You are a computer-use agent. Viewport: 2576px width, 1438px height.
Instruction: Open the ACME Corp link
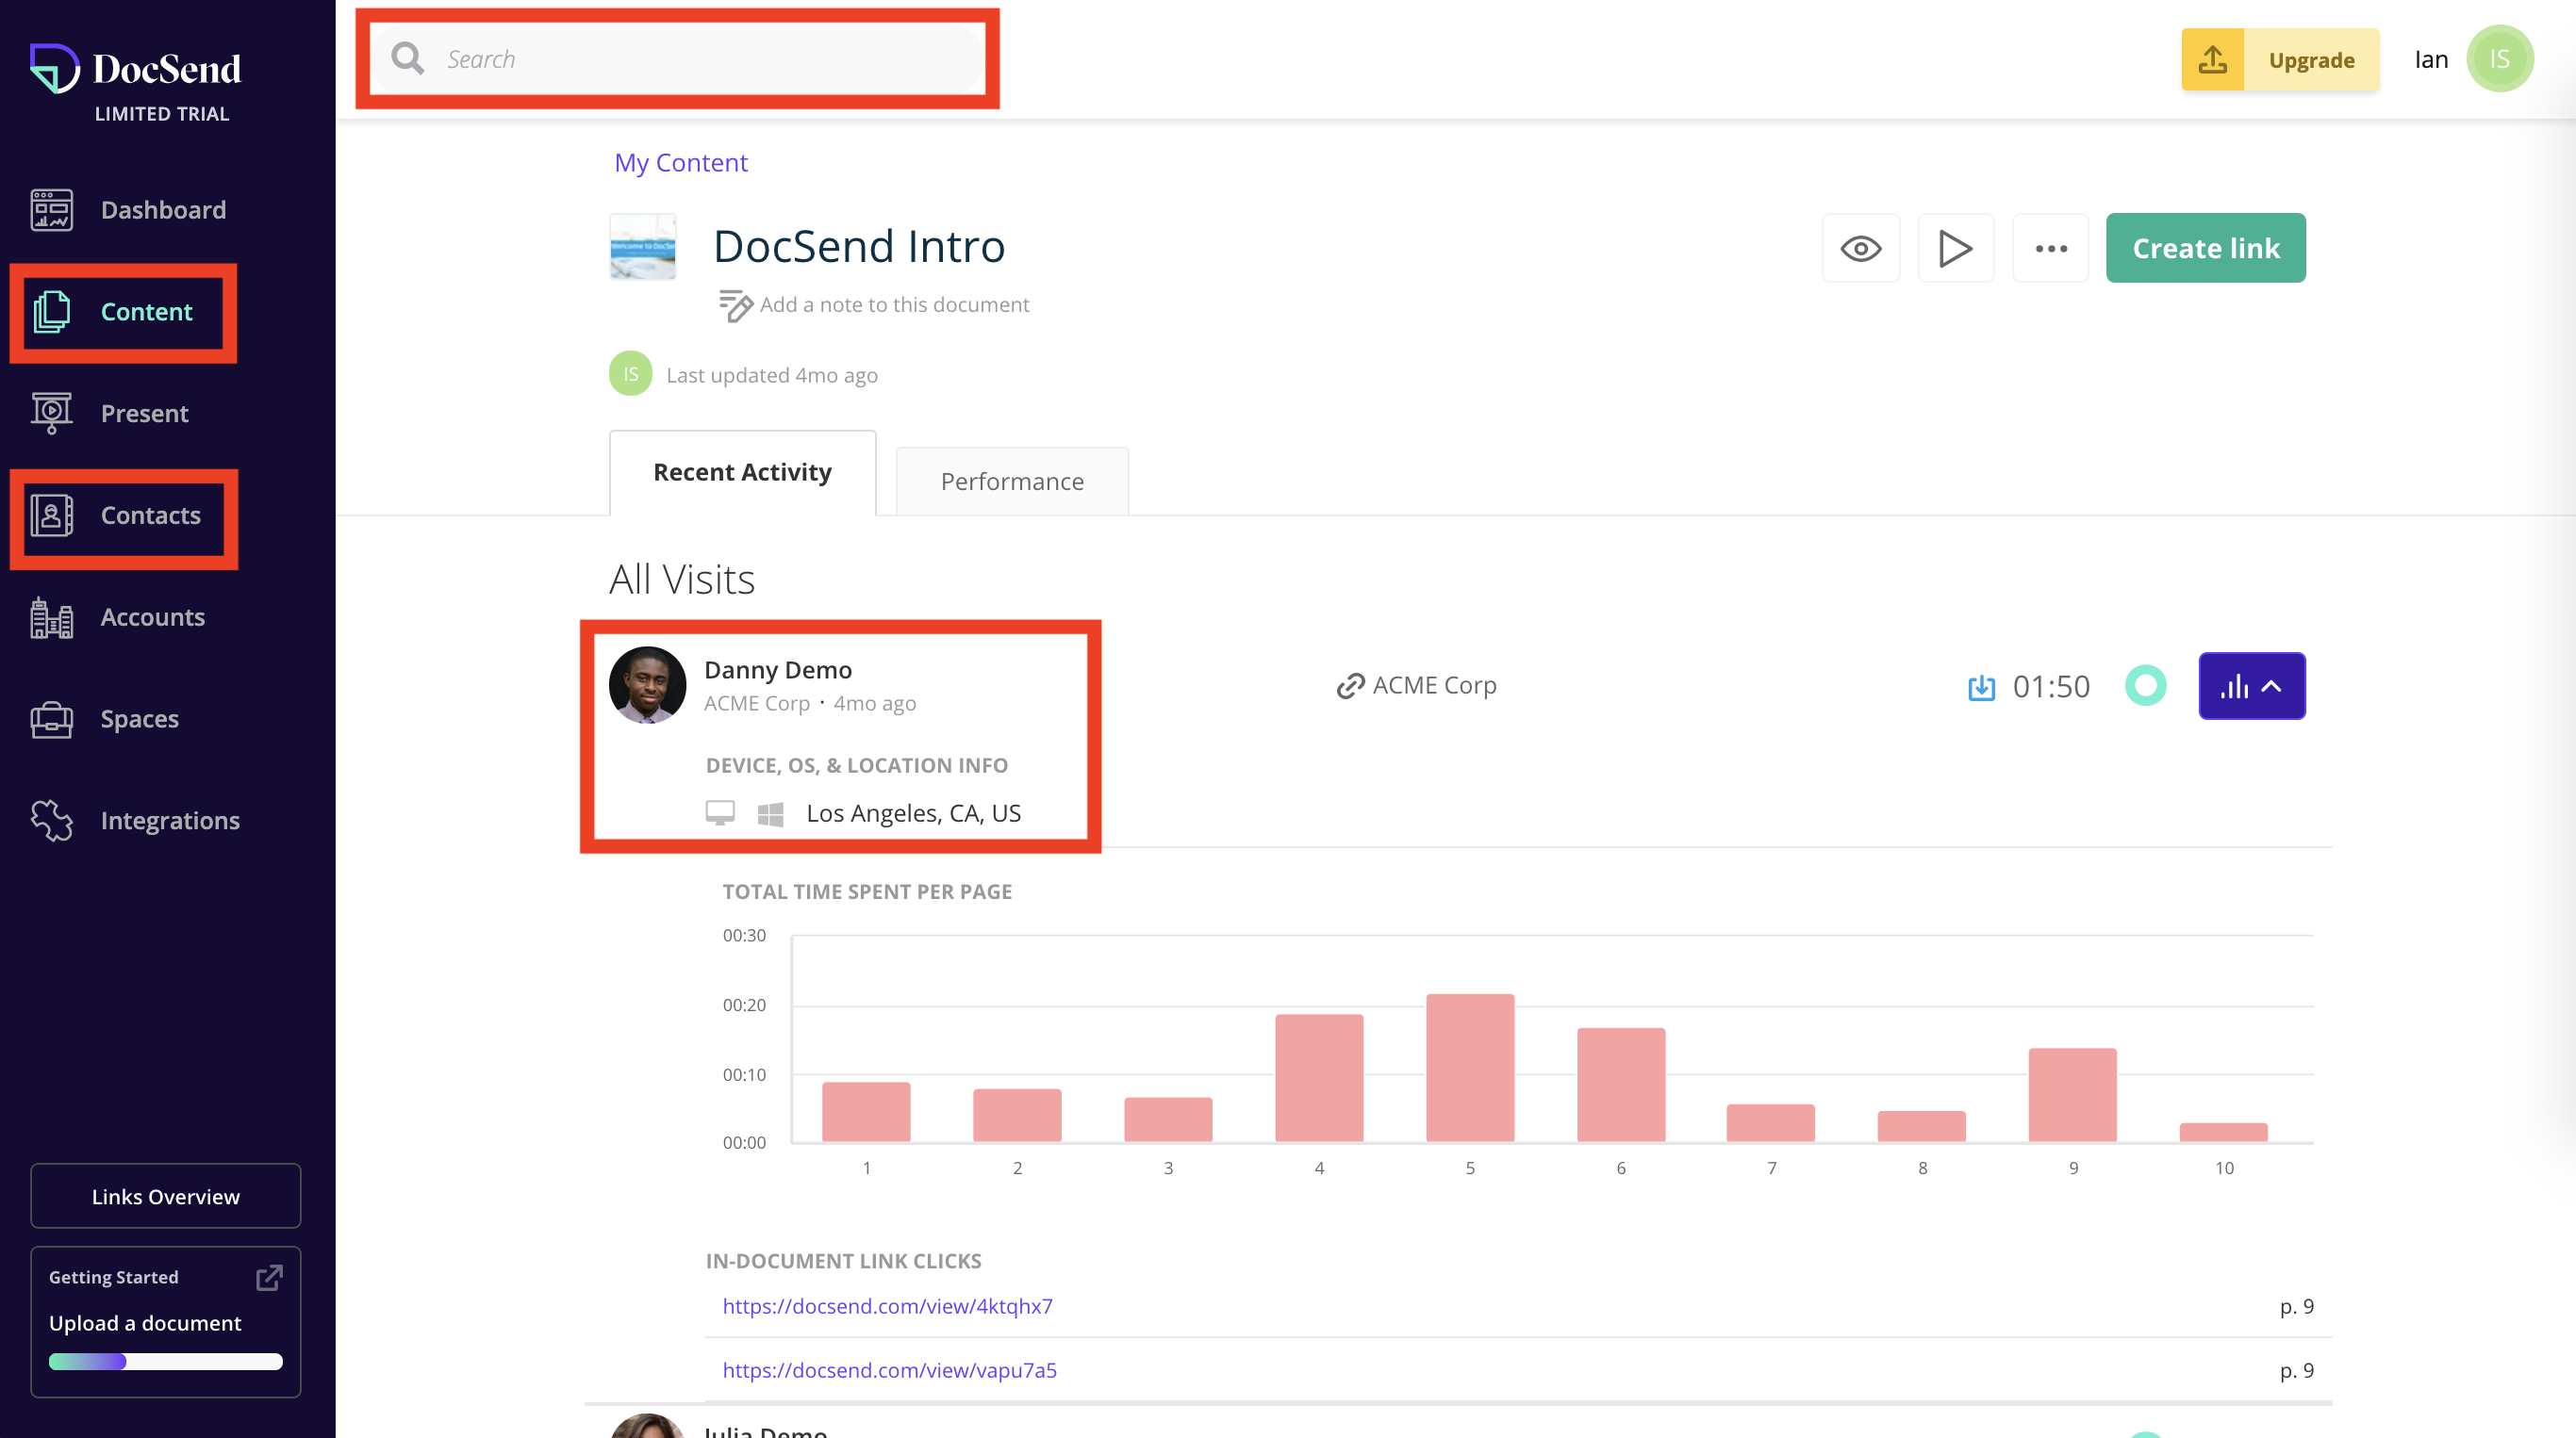(1434, 685)
